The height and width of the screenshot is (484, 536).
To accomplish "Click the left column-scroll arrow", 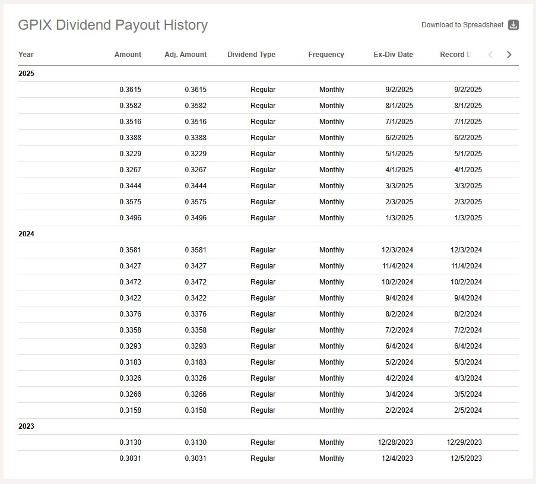I will [490, 55].
